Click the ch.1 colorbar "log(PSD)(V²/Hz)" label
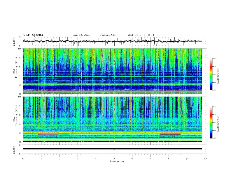 click(x=218, y=76)
